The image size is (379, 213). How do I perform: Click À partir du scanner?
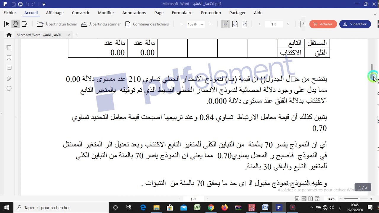point(101,24)
